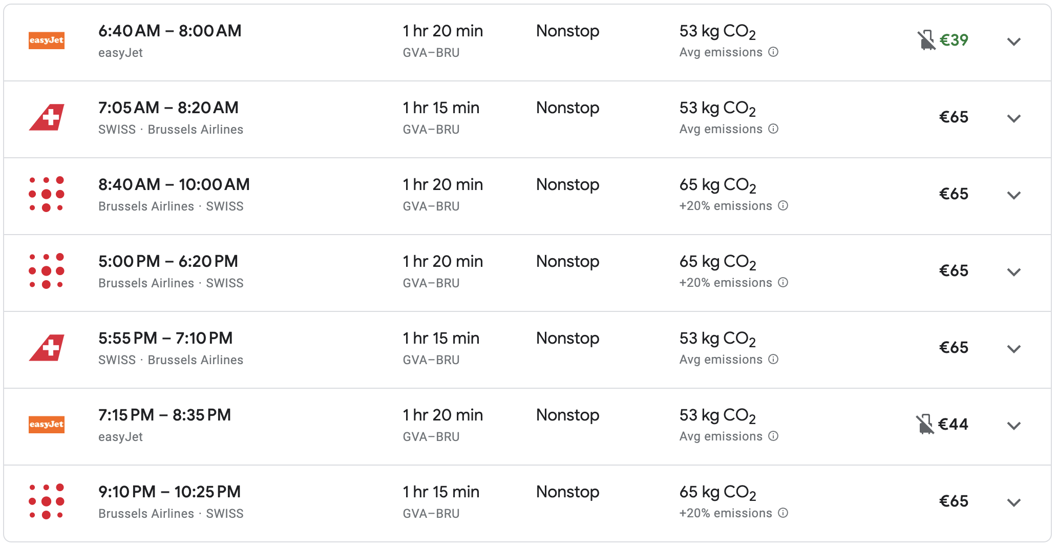Expand details for the 6:40 AM easyJet flight

(x=1014, y=41)
